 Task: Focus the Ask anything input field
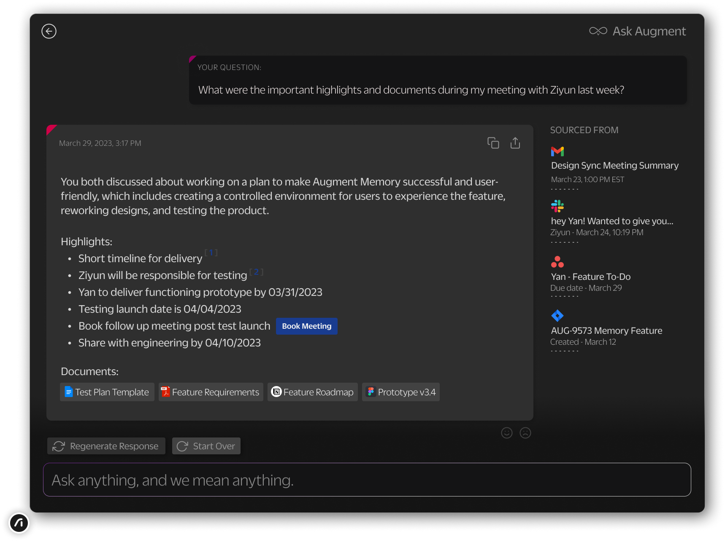click(x=367, y=480)
